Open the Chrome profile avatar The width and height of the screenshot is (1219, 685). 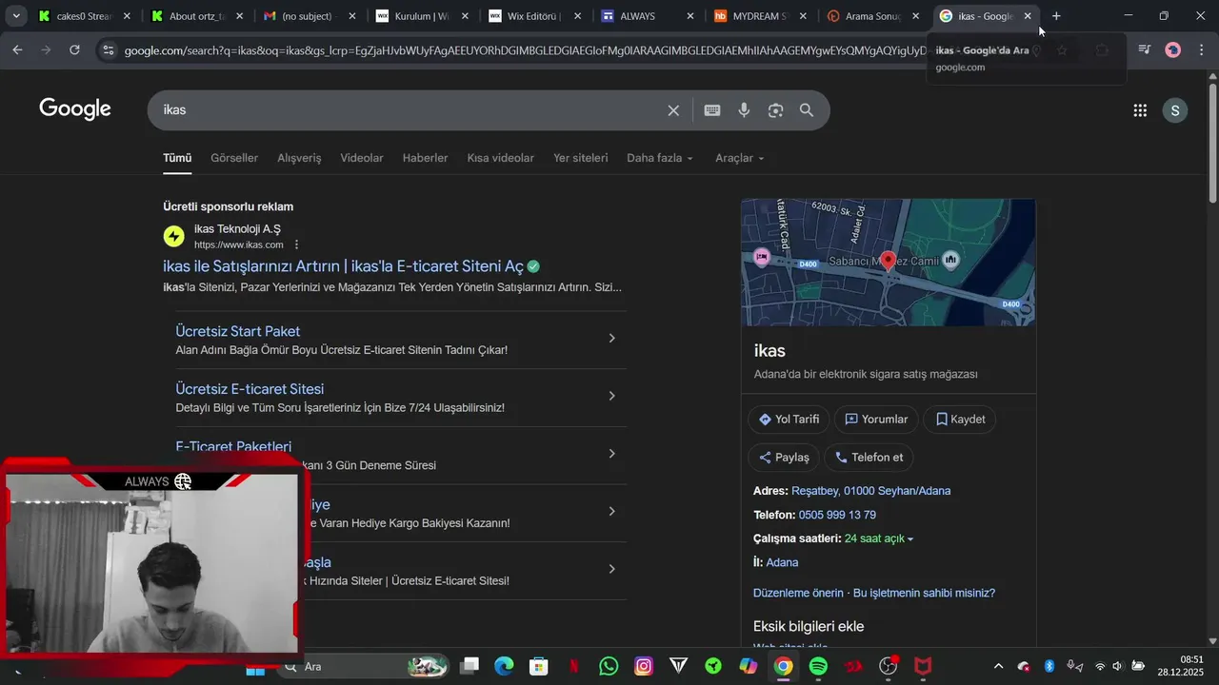pos(1173,50)
